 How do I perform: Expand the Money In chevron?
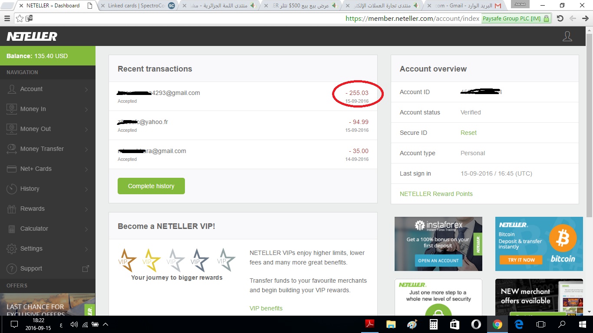pos(86,109)
